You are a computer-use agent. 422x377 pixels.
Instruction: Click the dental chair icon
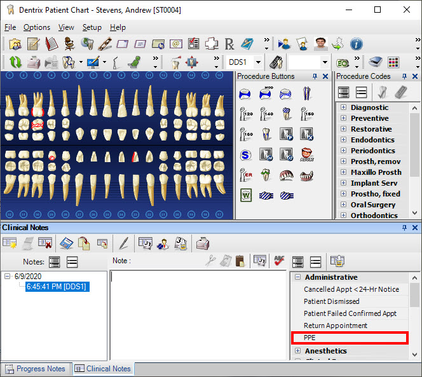(134, 62)
